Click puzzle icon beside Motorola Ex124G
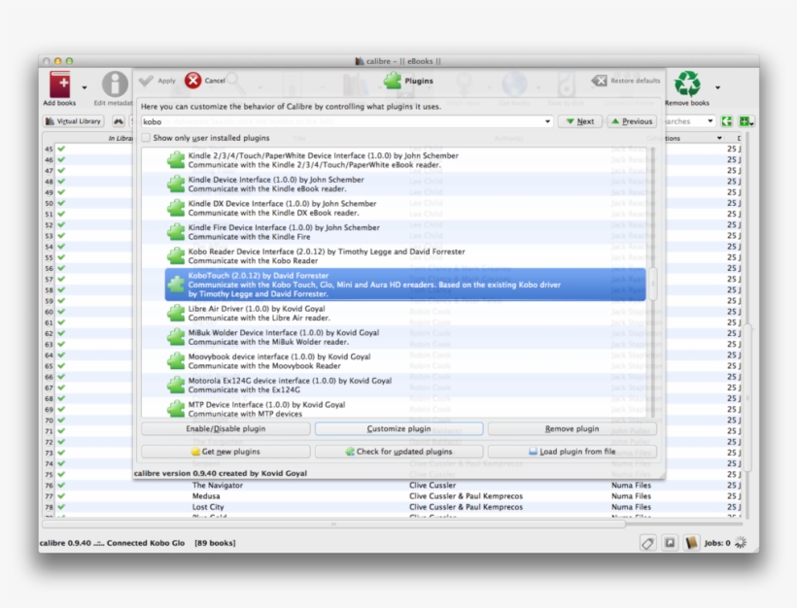The image size is (797, 608). tap(176, 385)
